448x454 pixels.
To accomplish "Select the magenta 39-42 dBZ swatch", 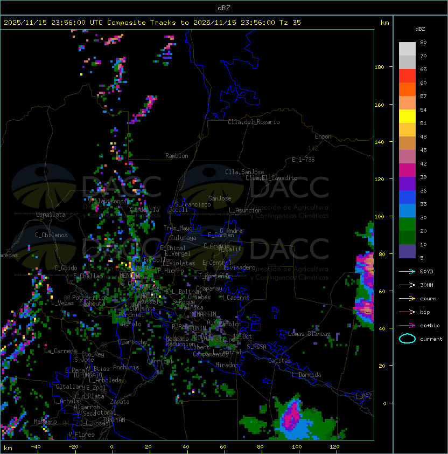I will point(407,170).
